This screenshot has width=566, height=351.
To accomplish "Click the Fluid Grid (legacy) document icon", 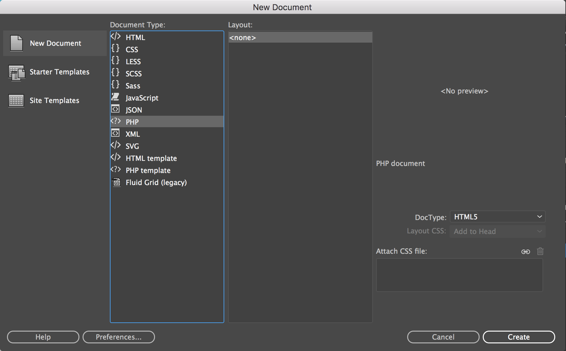I will point(117,182).
